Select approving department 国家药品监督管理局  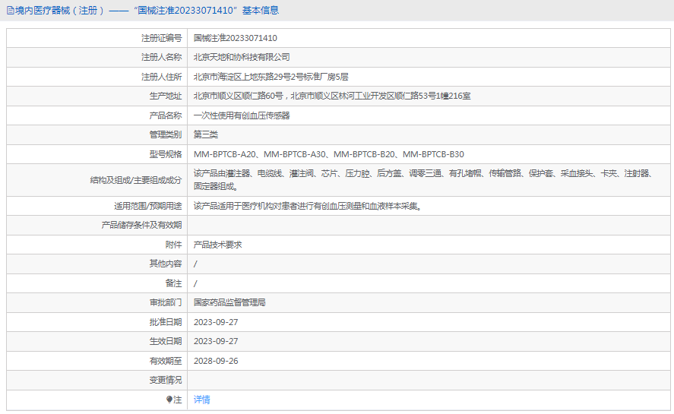coord(229,302)
